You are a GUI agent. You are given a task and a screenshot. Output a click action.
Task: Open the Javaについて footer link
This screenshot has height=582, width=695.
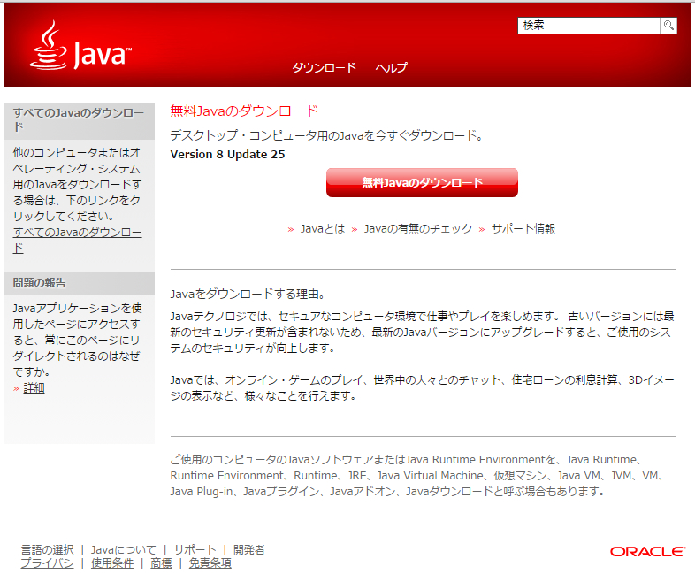click(124, 550)
